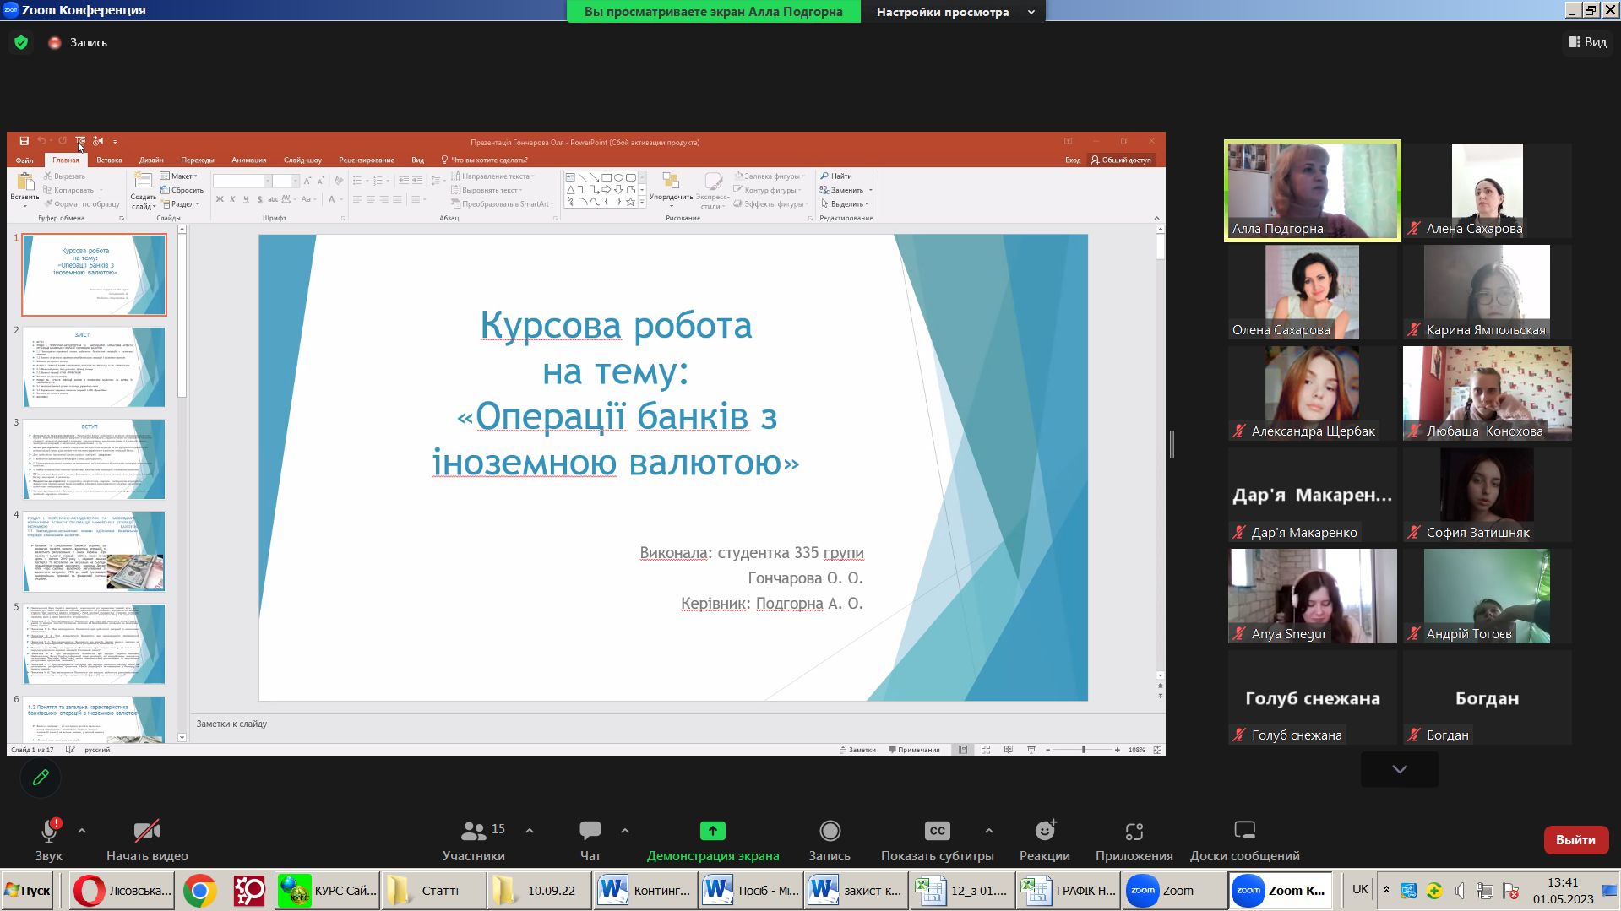Open the Реакции reactions icon
The image size is (1621, 911).
(1046, 831)
